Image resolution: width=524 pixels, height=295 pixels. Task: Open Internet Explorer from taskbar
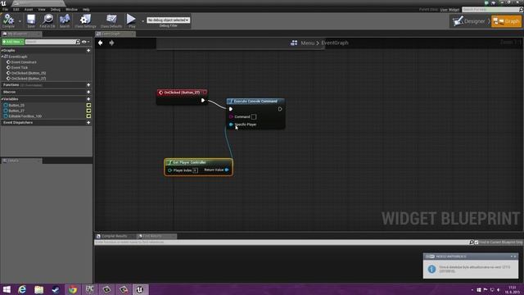tap(22, 289)
